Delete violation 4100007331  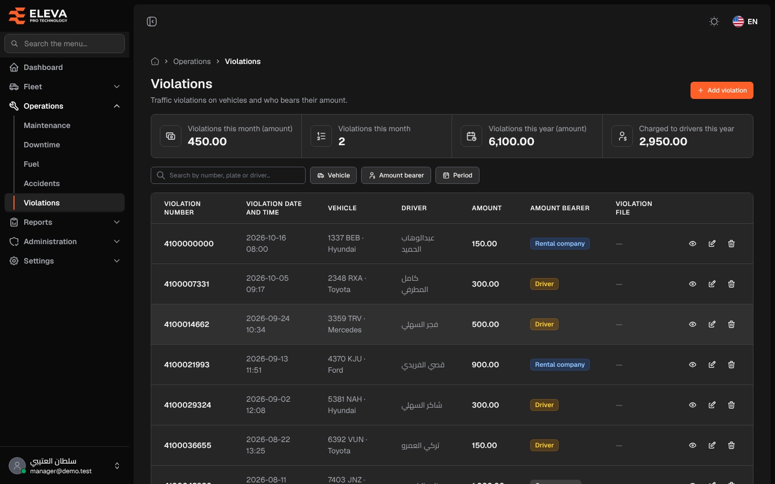pyautogui.click(x=731, y=284)
